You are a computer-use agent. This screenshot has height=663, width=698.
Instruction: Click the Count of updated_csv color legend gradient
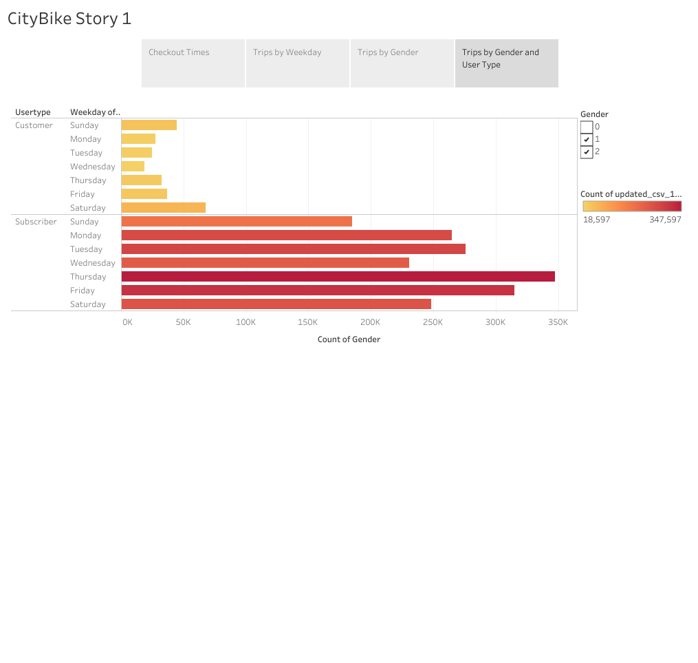(x=631, y=206)
